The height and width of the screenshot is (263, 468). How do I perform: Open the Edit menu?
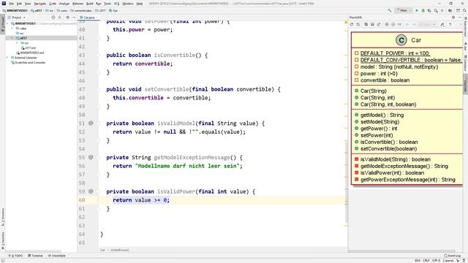click(x=19, y=4)
